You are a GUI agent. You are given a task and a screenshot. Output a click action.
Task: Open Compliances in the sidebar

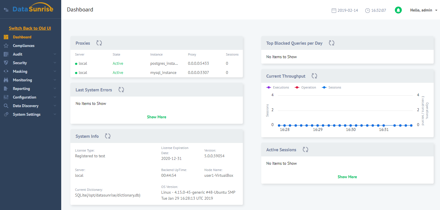[24, 46]
